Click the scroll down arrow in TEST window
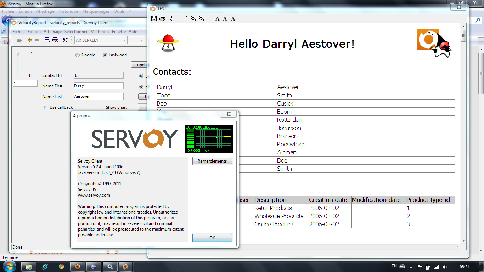Viewport: 484px width, 272px height. tap(463, 240)
